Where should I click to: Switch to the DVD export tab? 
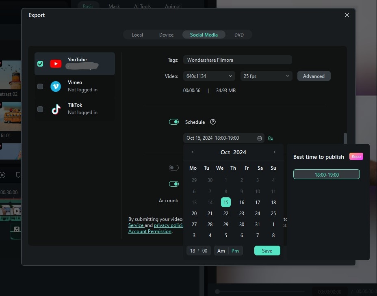[x=239, y=35]
